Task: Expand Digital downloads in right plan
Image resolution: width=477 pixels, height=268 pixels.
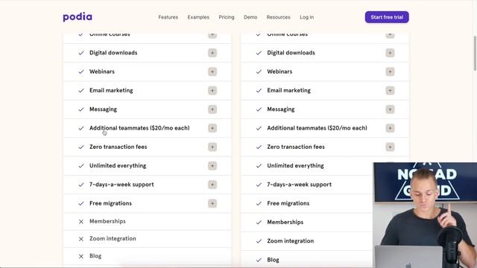Action: (390, 53)
